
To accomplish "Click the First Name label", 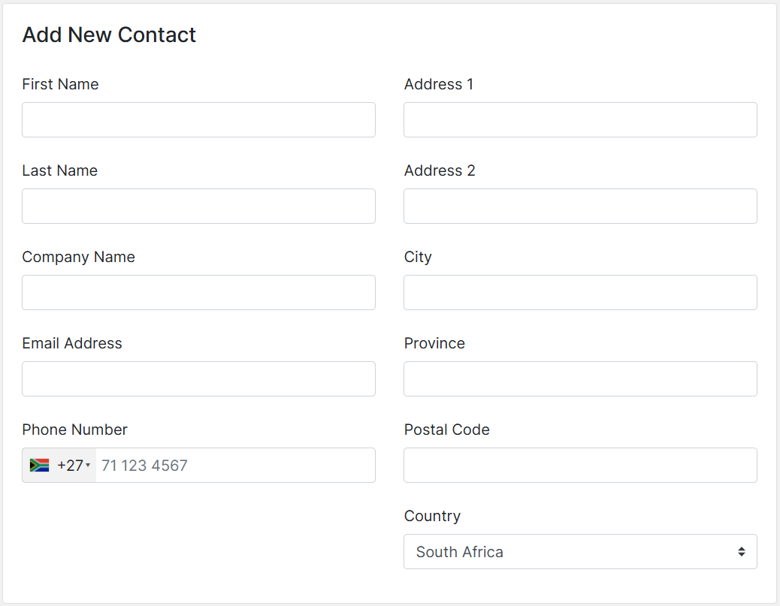I will (x=60, y=85).
